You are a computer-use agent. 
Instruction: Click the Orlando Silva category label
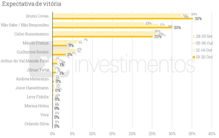coord(36,124)
